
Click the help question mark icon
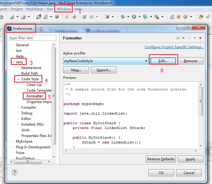click(14, 172)
